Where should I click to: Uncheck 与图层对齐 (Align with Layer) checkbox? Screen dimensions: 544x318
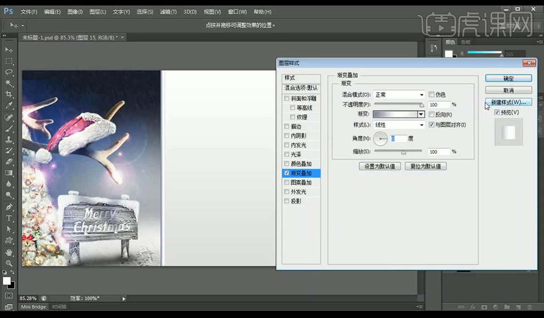431,125
